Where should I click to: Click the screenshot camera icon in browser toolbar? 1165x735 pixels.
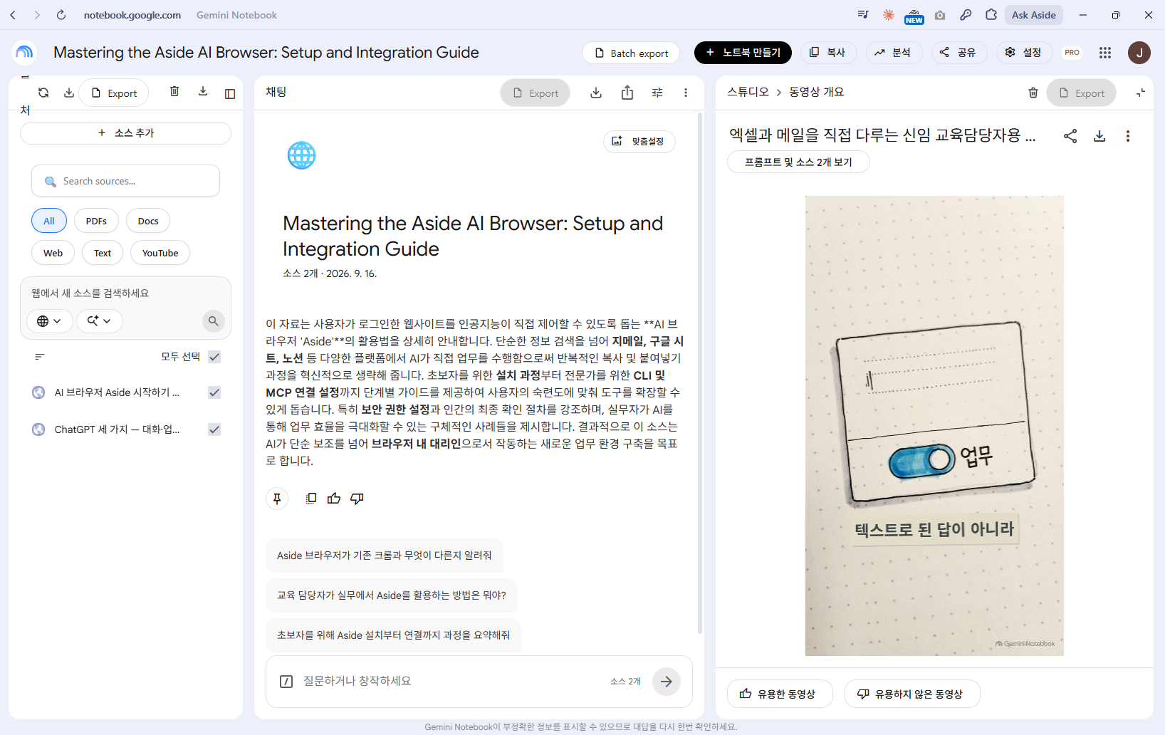click(940, 15)
